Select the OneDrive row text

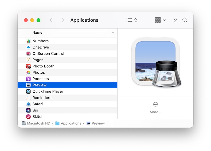[41, 47]
